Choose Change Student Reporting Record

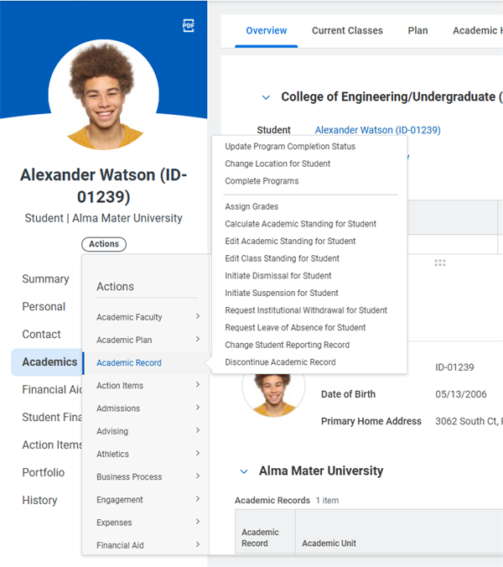(288, 345)
